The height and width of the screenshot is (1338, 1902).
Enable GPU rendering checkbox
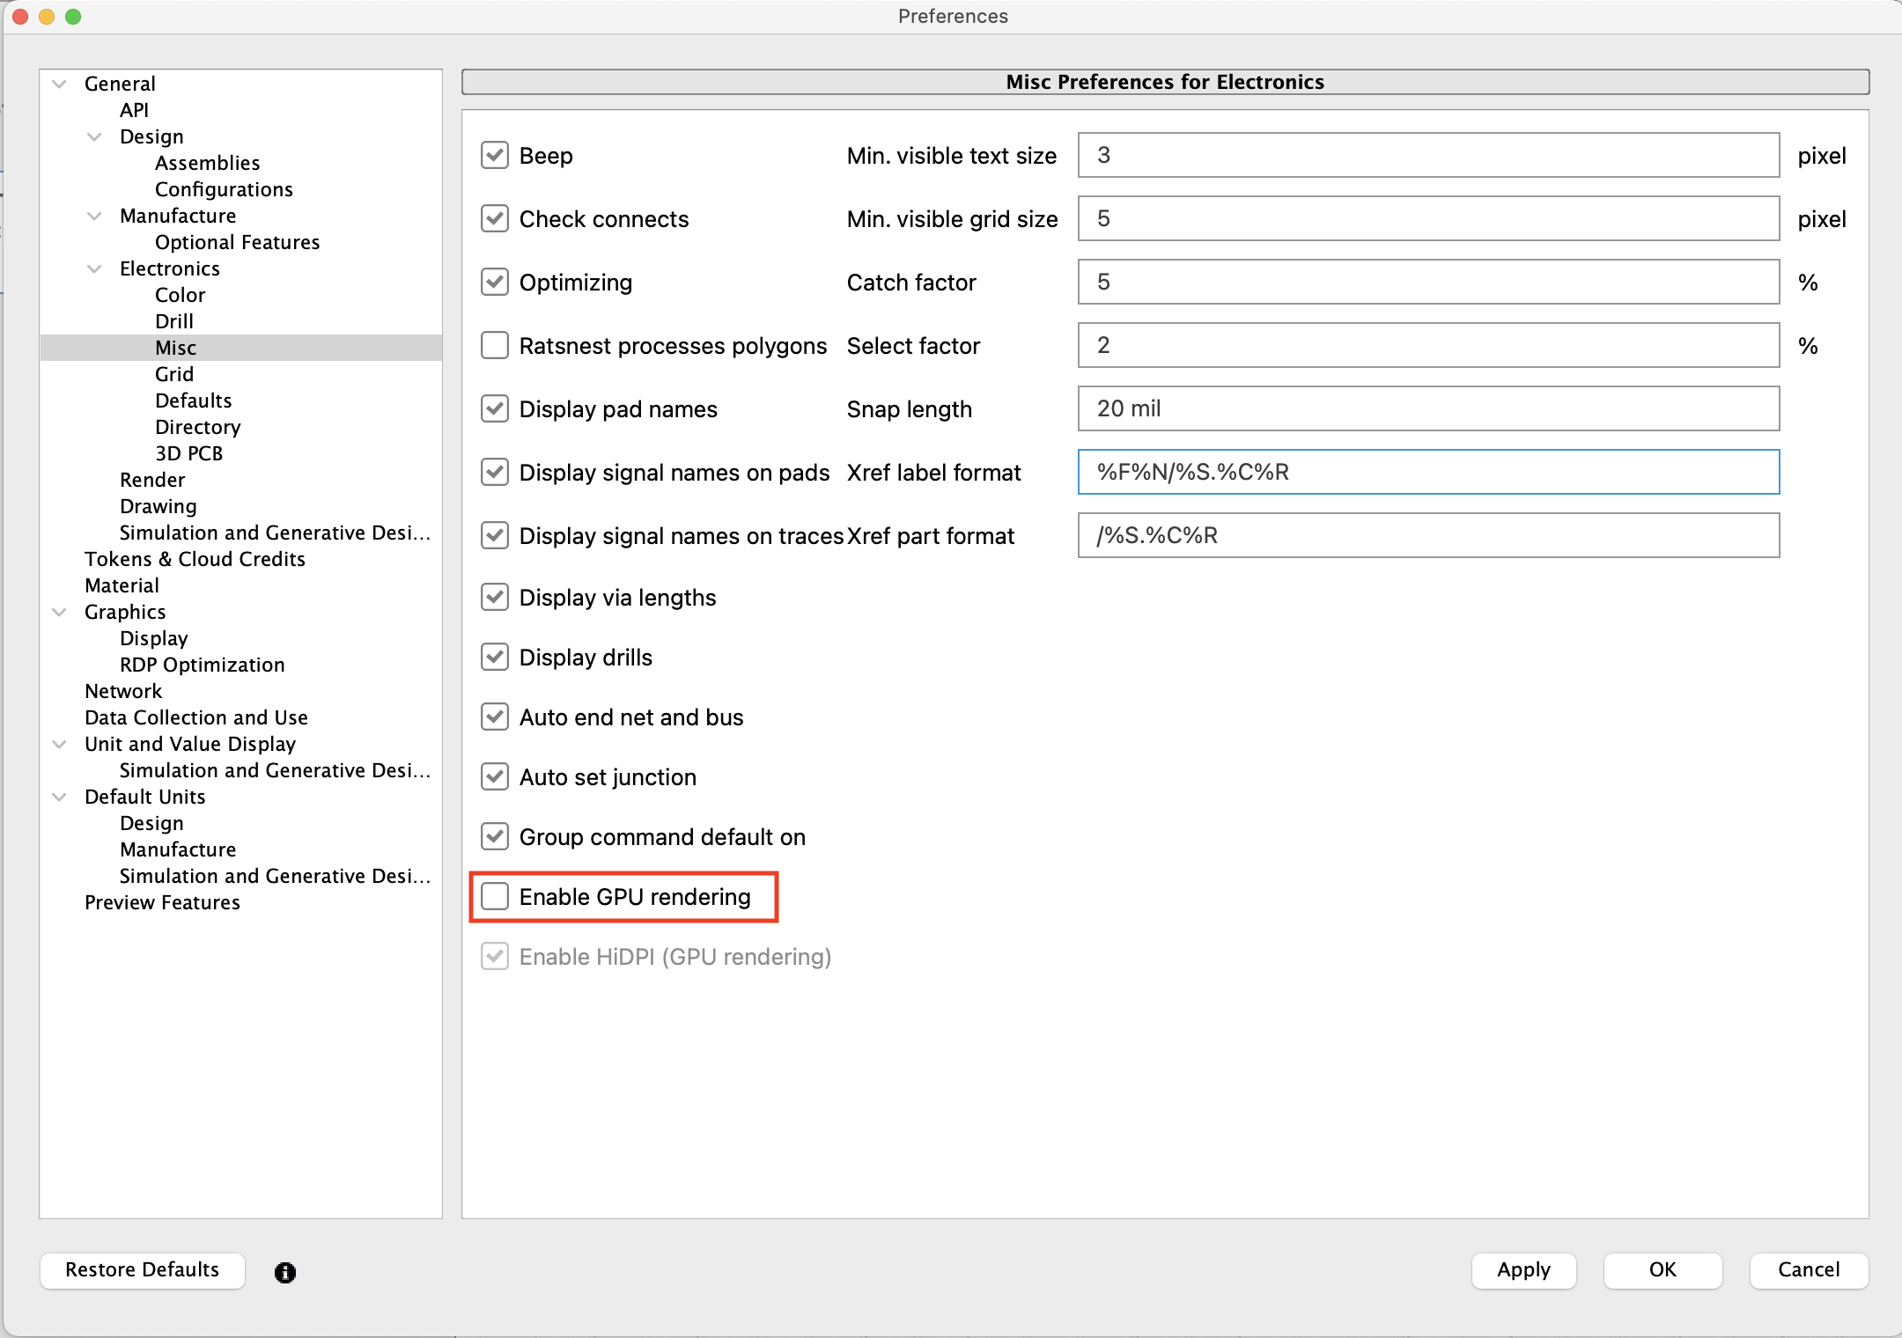(495, 897)
